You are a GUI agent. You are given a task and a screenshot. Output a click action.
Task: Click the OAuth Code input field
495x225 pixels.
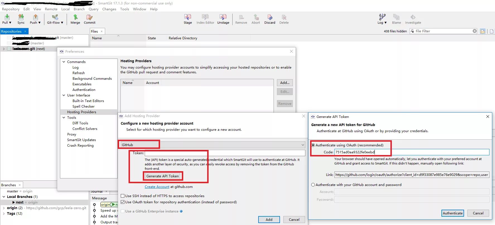[412, 152]
